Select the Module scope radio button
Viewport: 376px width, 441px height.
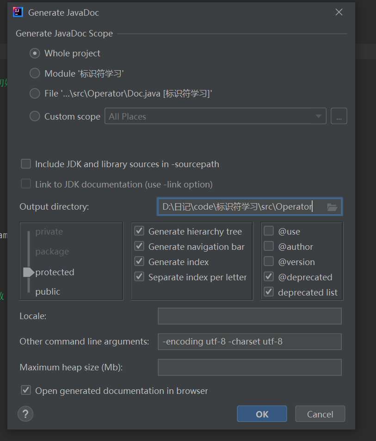pyautogui.click(x=35, y=73)
